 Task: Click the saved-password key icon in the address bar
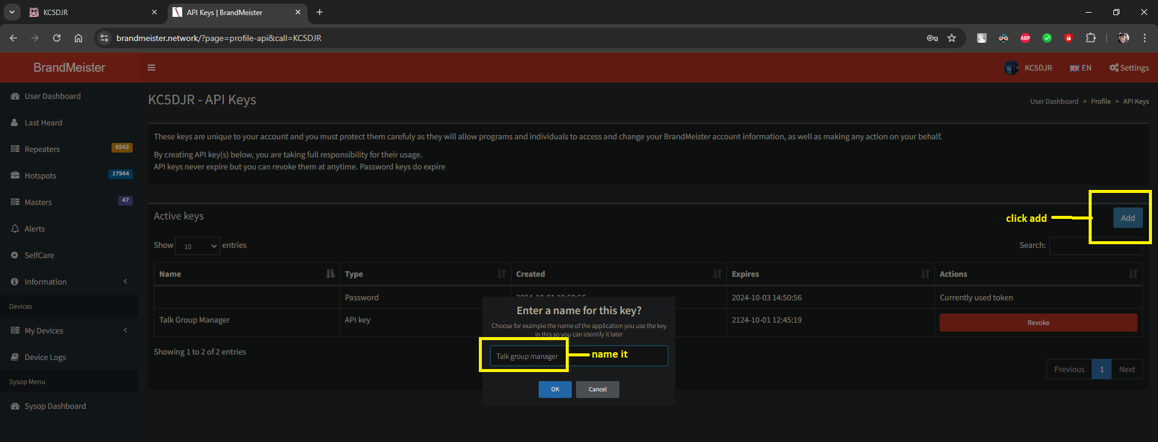(x=932, y=38)
